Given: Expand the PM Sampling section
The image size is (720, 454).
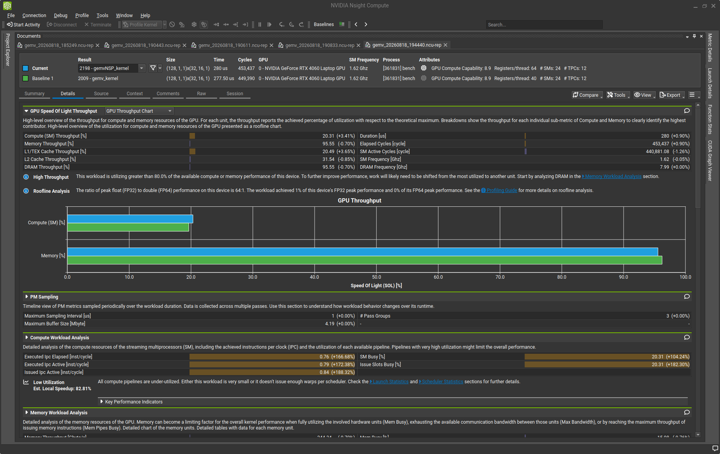Looking at the screenshot, I should [x=26, y=297].
